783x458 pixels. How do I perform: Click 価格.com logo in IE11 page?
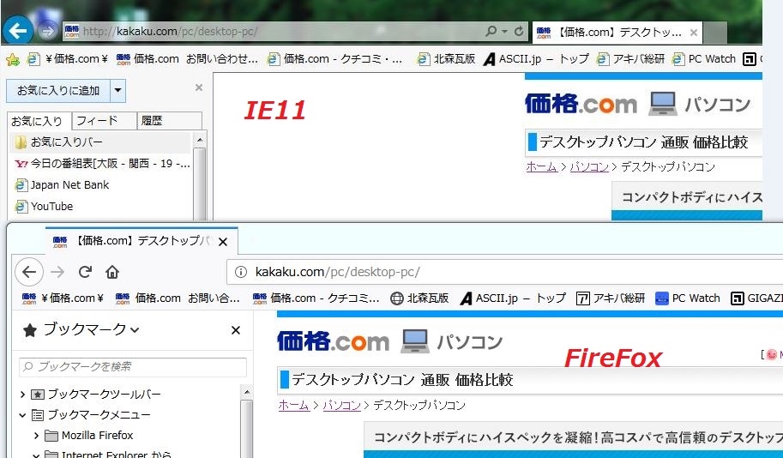[581, 105]
